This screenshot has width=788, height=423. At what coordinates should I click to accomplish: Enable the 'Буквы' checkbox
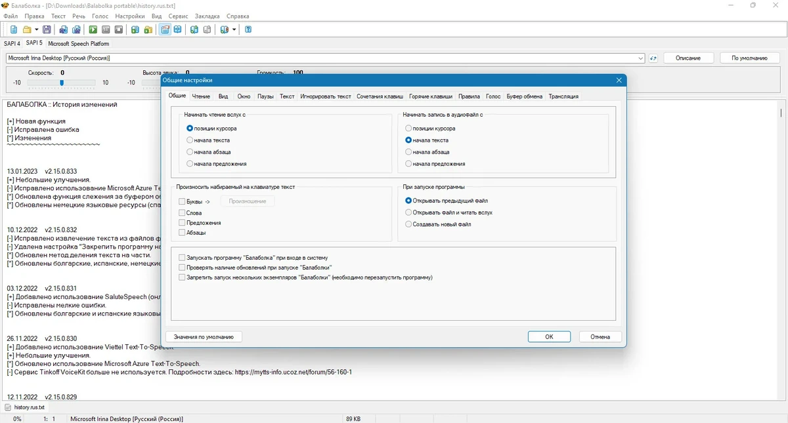point(182,201)
